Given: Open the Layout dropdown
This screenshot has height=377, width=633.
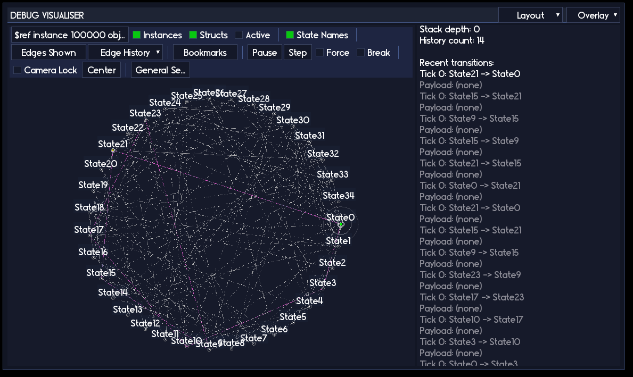Looking at the screenshot, I should [530, 15].
